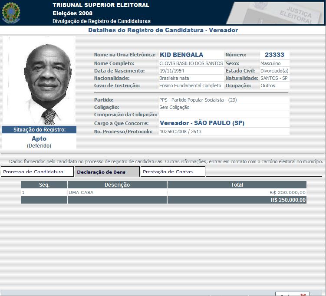326x296 pixels.
Task: Click the TRIBUNAL SUPERIOR ELEITORAL title
Action: [x=101, y=5]
